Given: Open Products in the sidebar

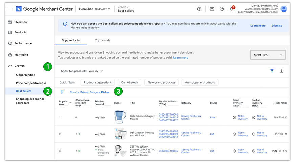Looking at the screenshot, I should (21, 32).
